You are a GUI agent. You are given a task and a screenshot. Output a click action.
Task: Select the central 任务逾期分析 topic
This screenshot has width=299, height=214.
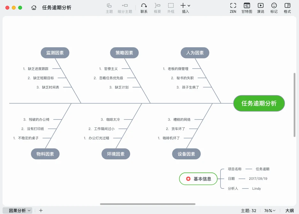coord(259,103)
